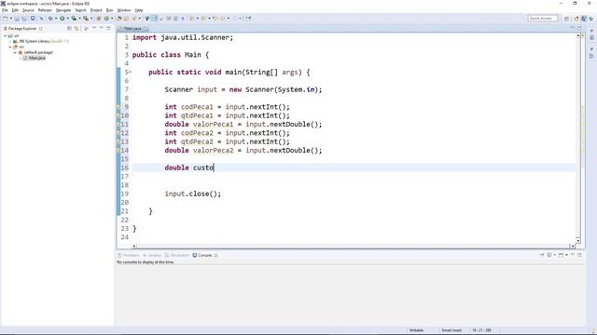This screenshot has width=597, height=335.
Task: Open the Debug configurations dropdown arrow
Action: click(56, 19)
